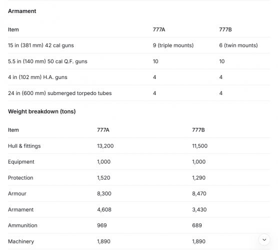Click the Machinery row label
Screen dimensions: 278x250
(21, 241)
